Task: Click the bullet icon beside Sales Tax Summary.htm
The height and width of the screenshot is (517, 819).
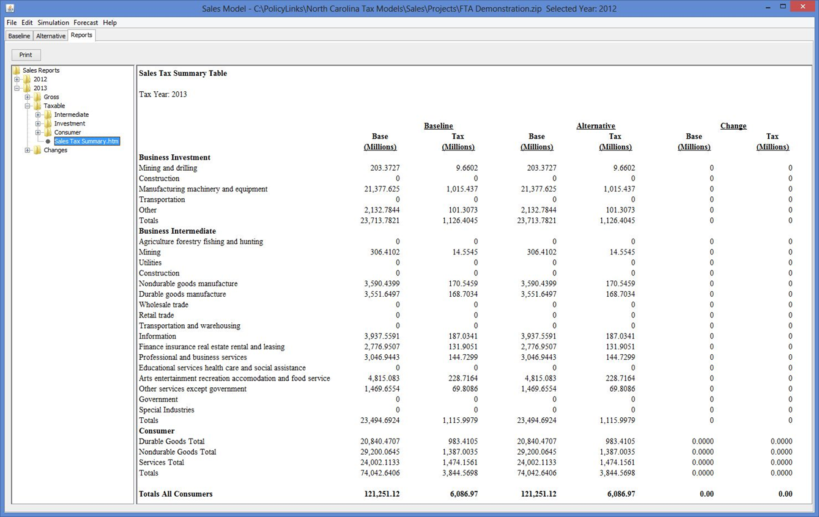Action: pos(48,141)
